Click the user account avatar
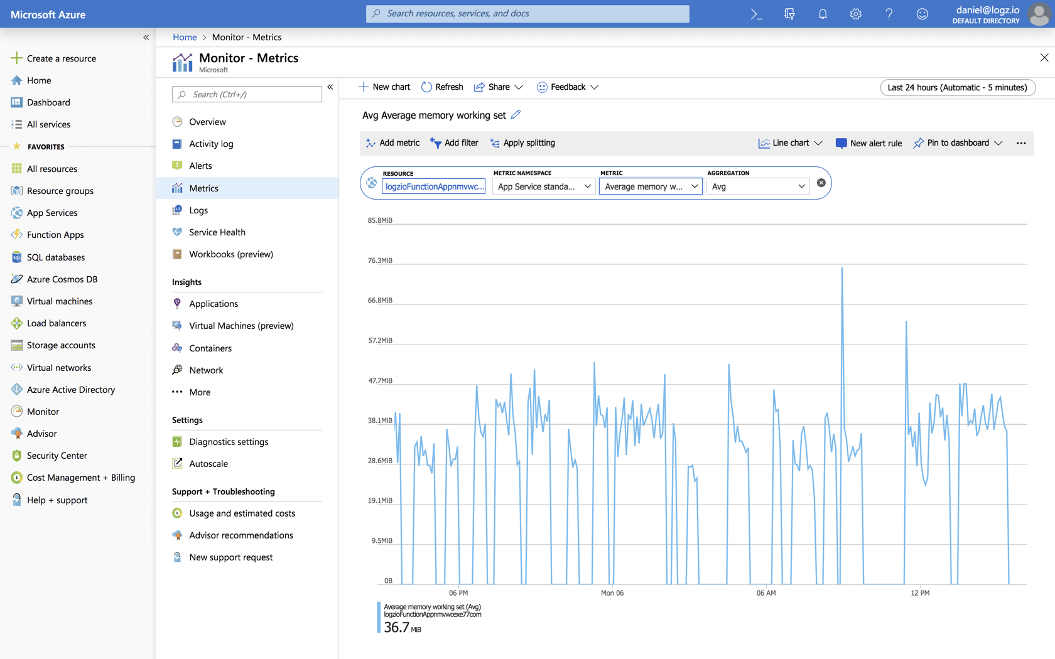The image size is (1055, 659). tap(1039, 14)
